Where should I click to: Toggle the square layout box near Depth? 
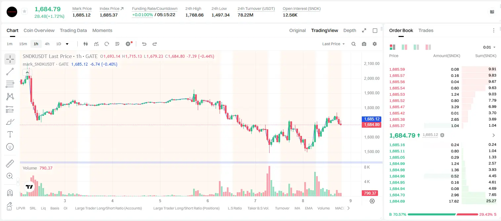coord(375,30)
